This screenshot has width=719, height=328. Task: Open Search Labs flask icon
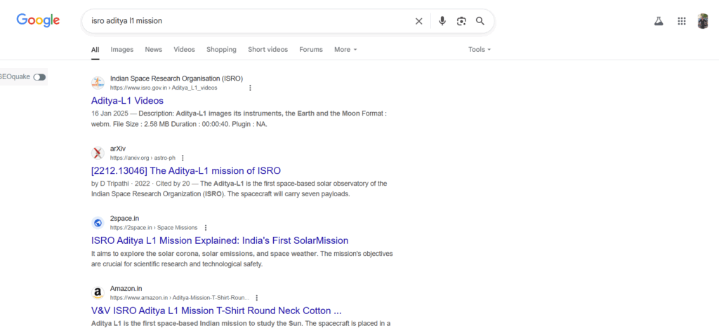click(659, 21)
